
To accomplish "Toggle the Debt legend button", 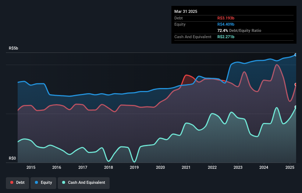I will click(x=18, y=183).
